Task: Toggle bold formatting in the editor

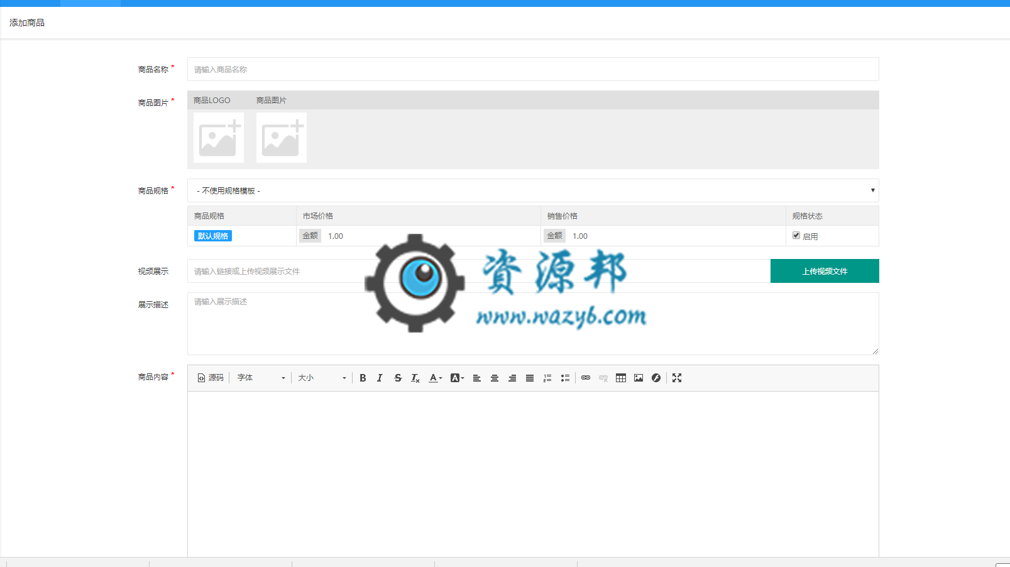Action: pyautogui.click(x=363, y=378)
